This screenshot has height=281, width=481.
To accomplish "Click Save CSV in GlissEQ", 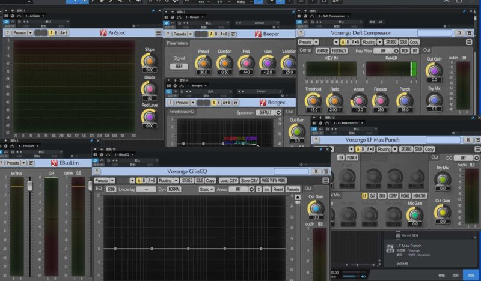I will (250, 181).
